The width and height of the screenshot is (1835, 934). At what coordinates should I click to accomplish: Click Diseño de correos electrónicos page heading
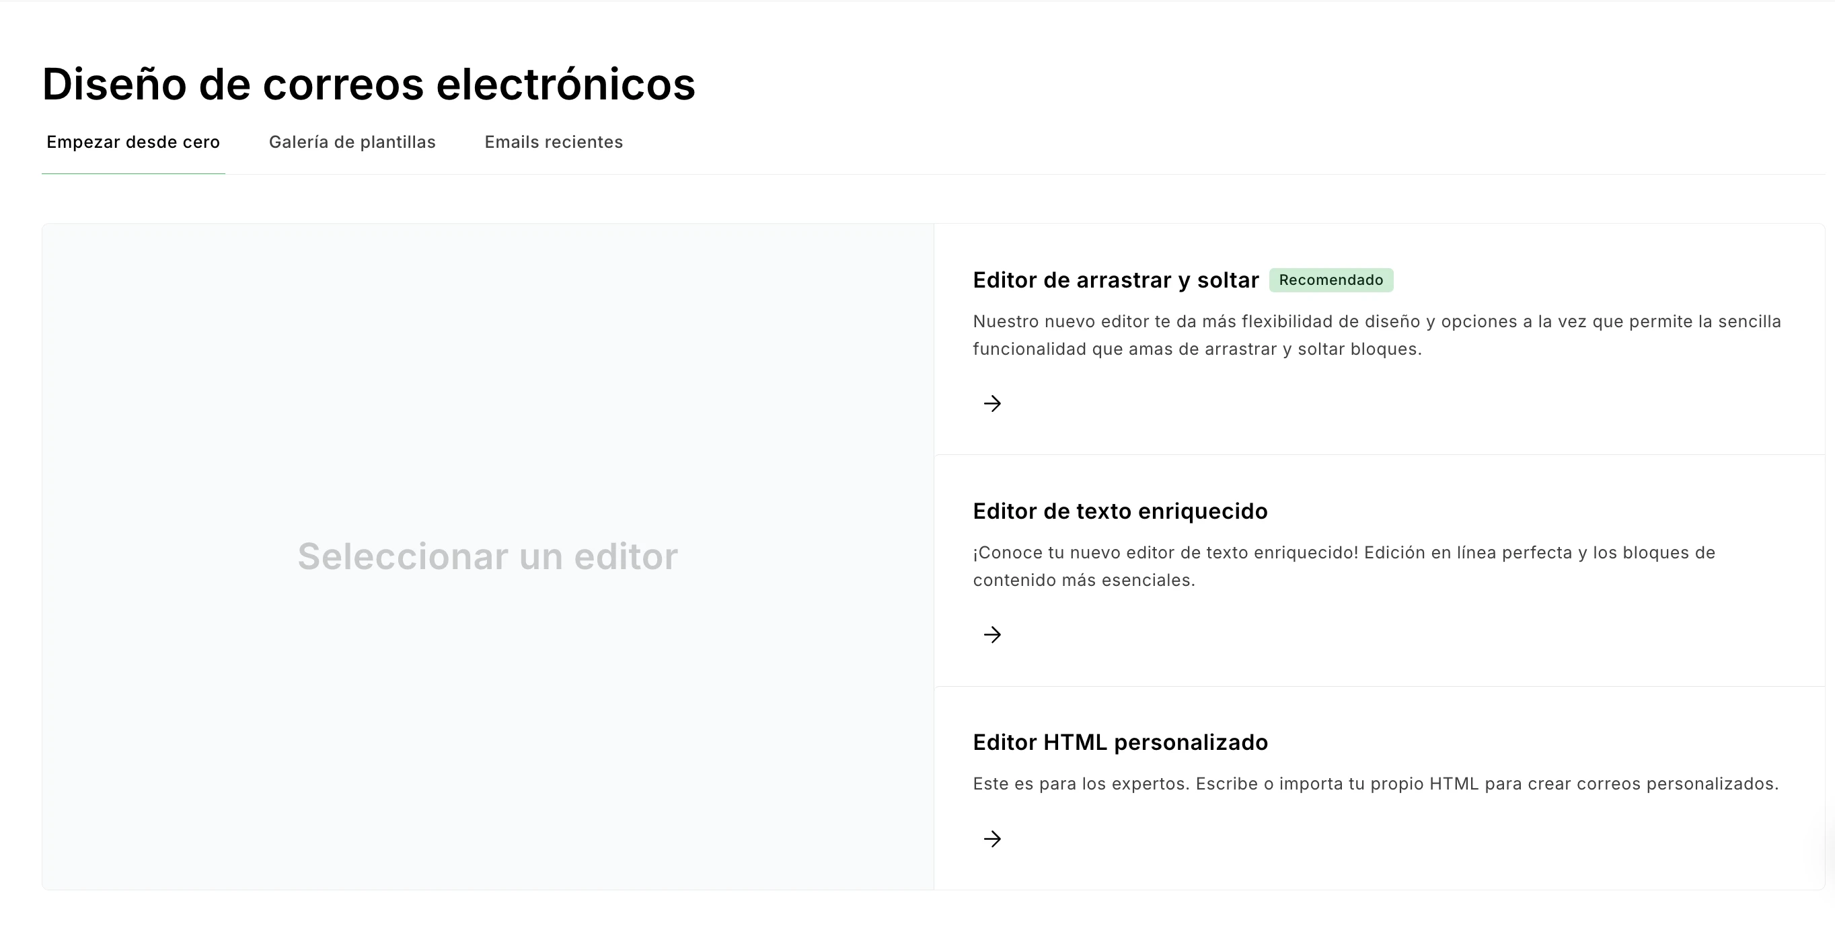(x=369, y=84)
